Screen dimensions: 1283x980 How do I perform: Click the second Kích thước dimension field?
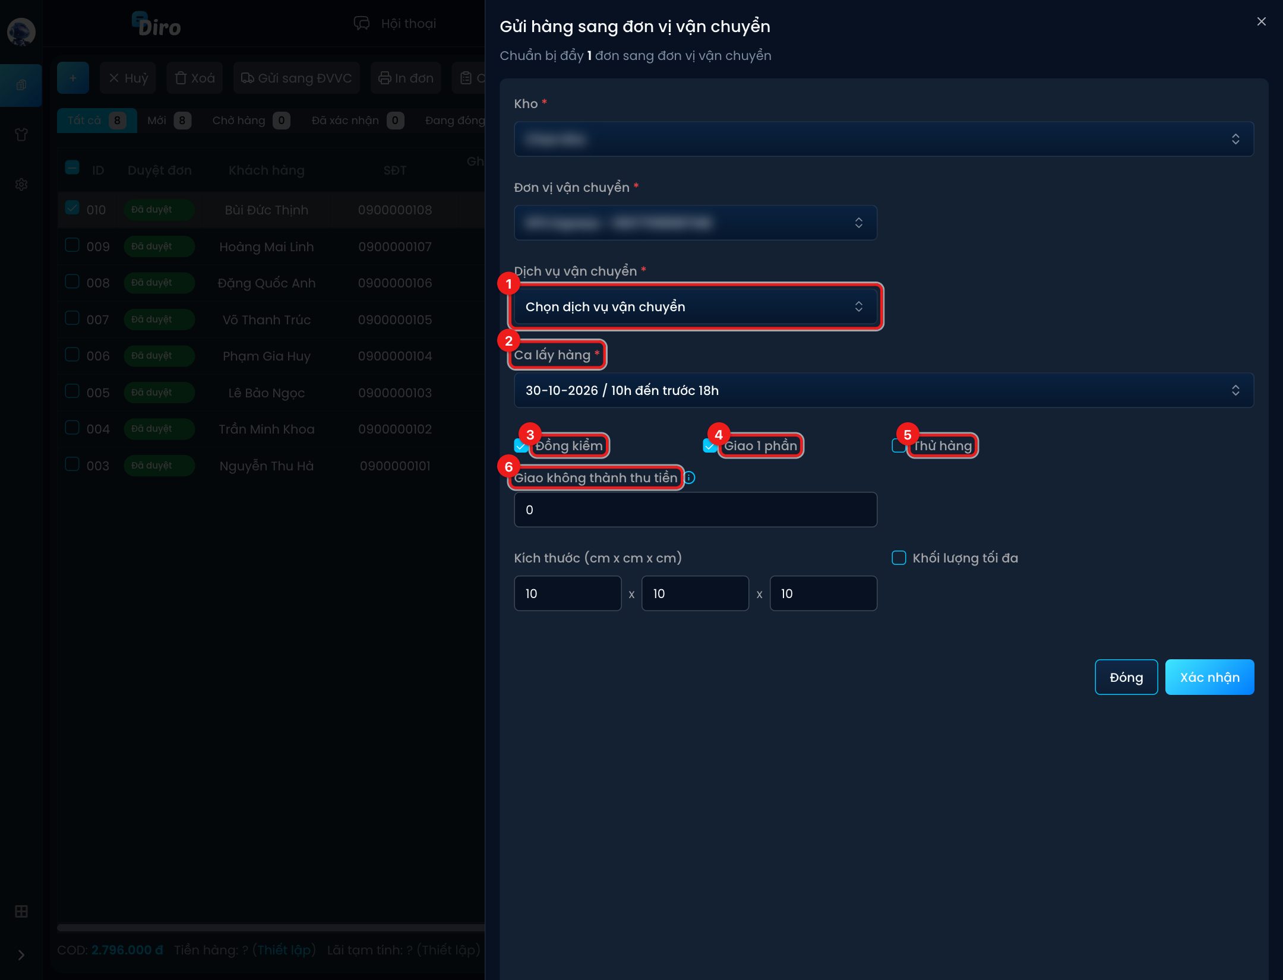(695, 593)
